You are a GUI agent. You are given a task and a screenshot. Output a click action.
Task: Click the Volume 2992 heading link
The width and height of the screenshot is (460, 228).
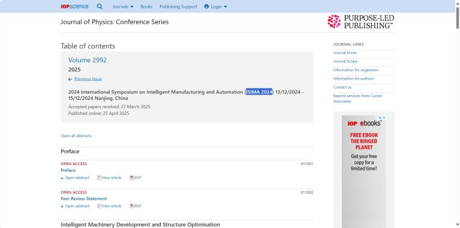point(88,60)
